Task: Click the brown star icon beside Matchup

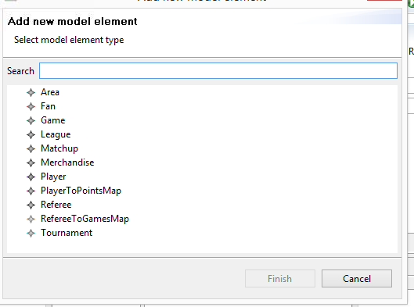Action: click(31, 148)
